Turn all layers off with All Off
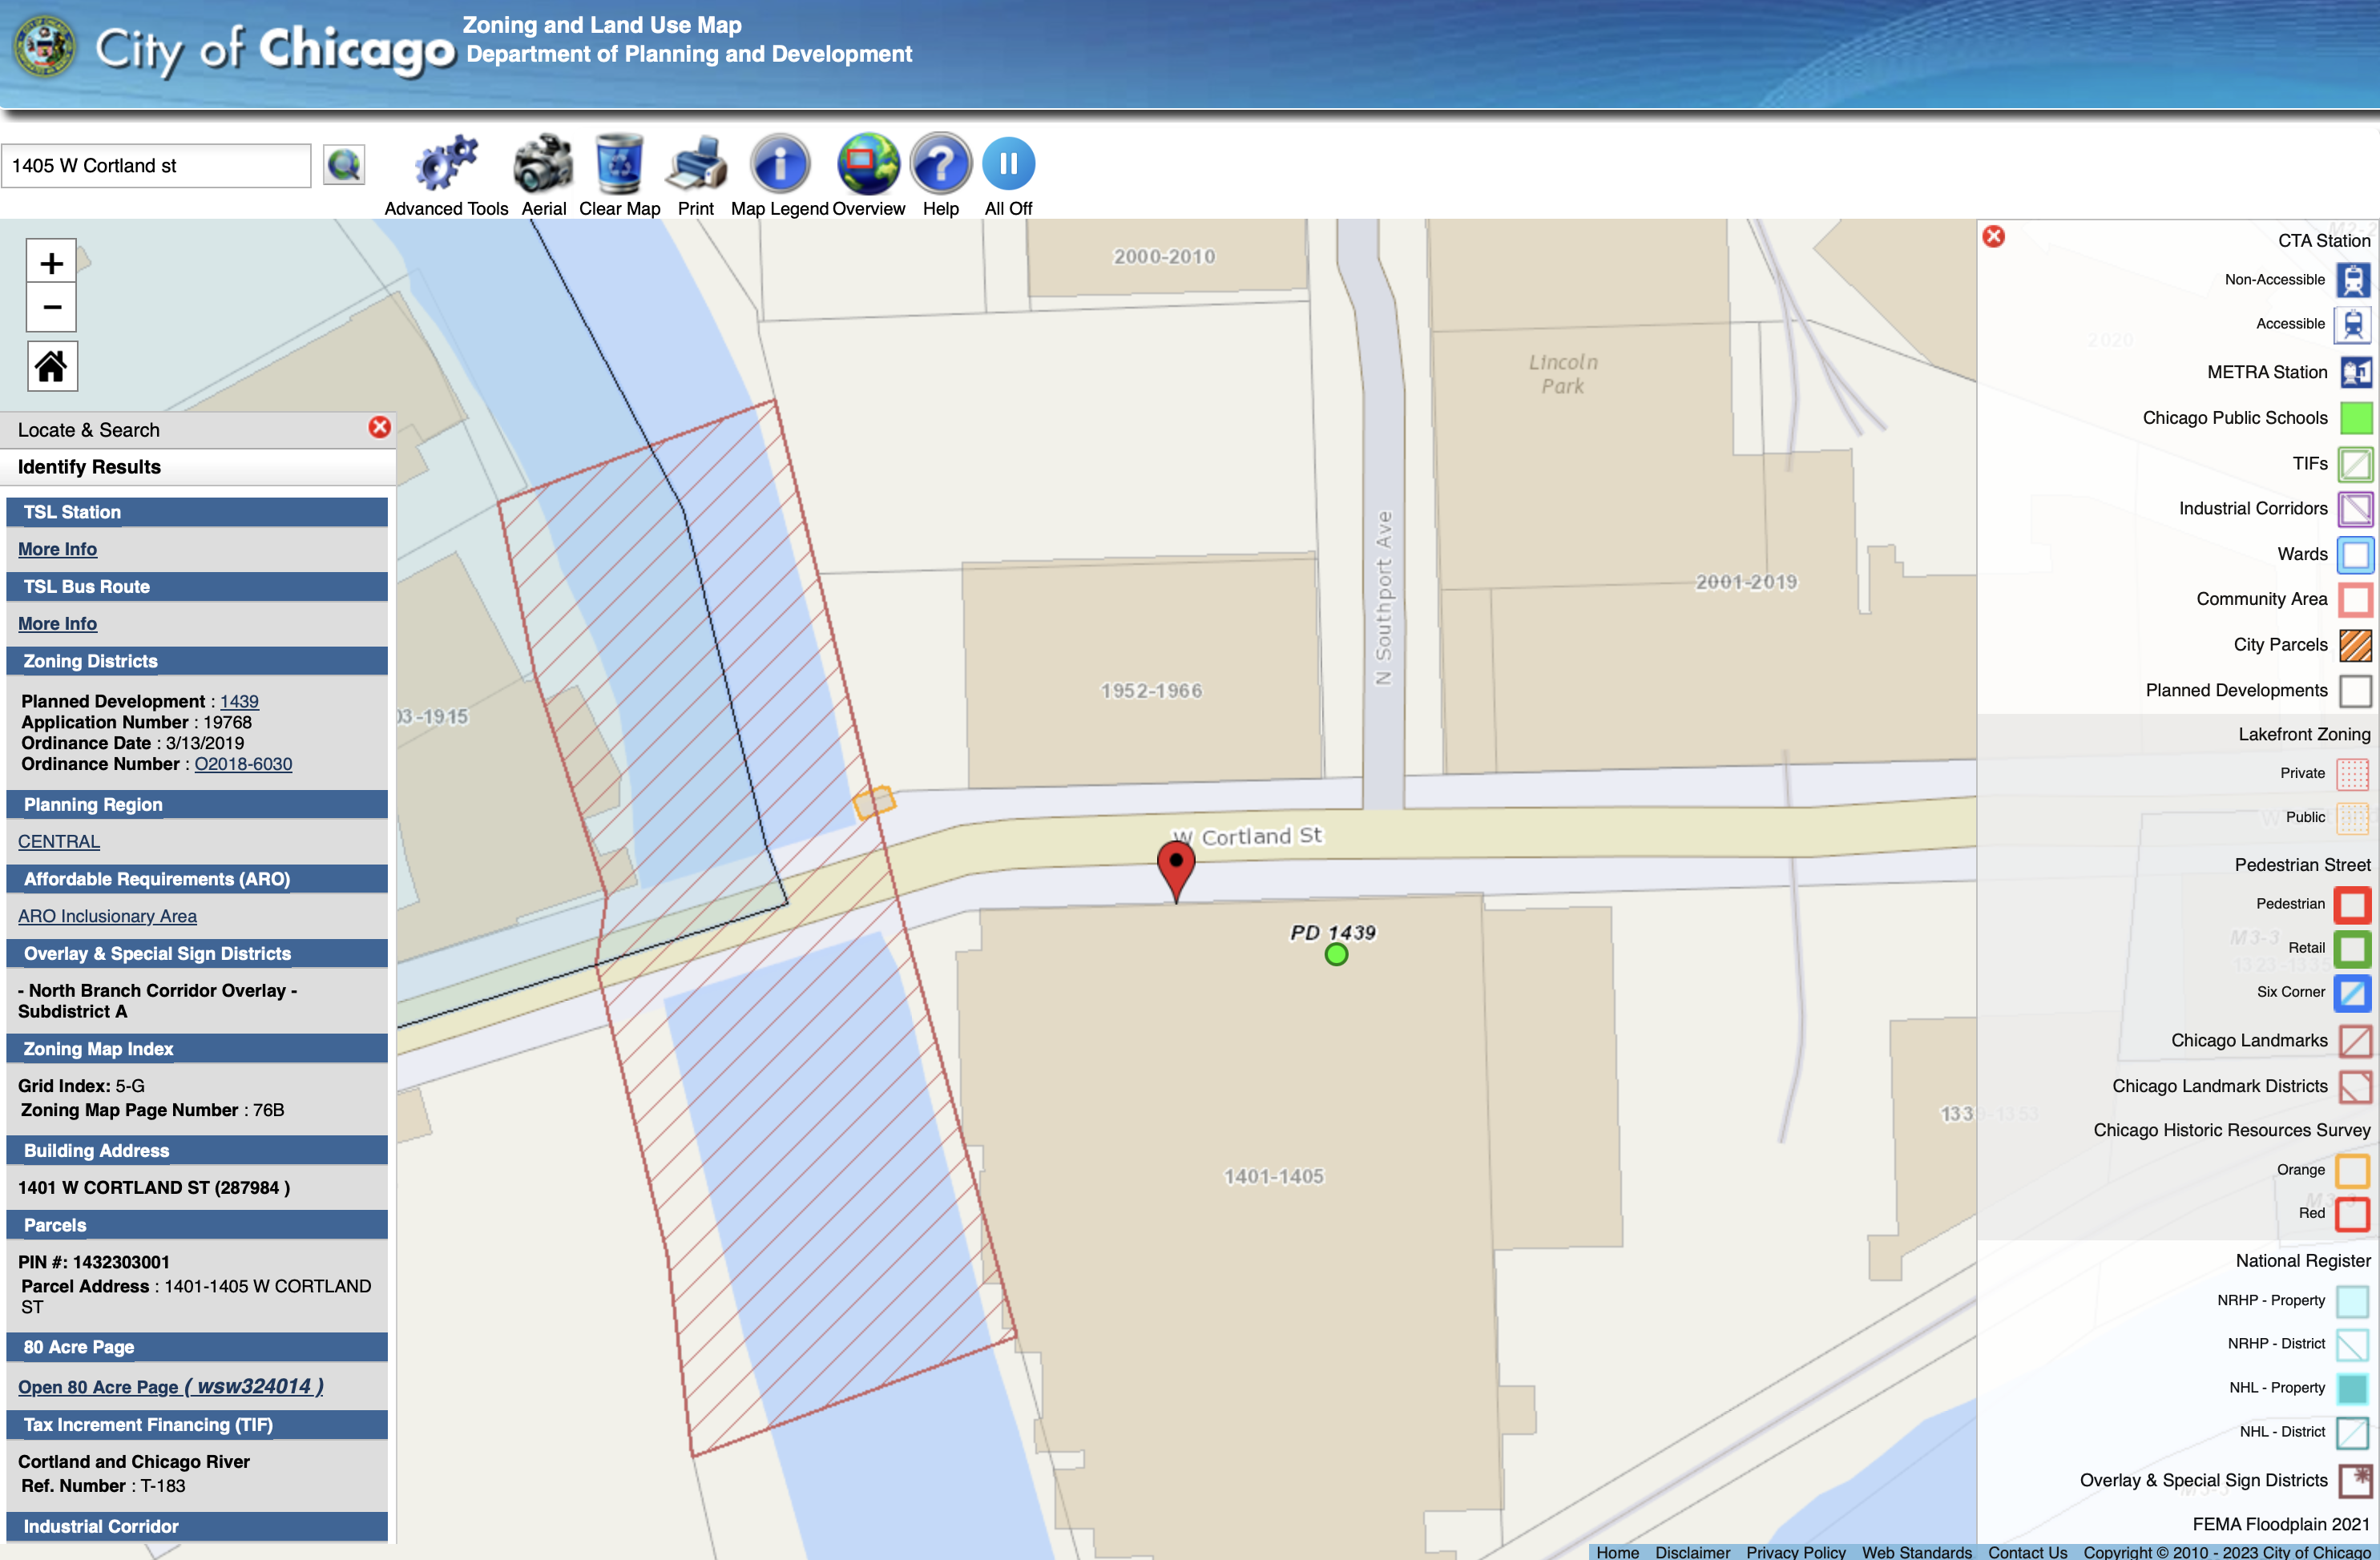 tap(1007, 165)
